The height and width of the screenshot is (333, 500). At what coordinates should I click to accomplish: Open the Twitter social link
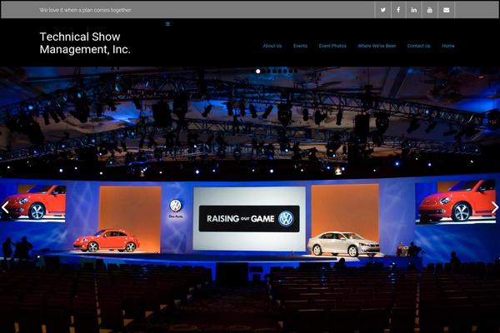point(382,10)
